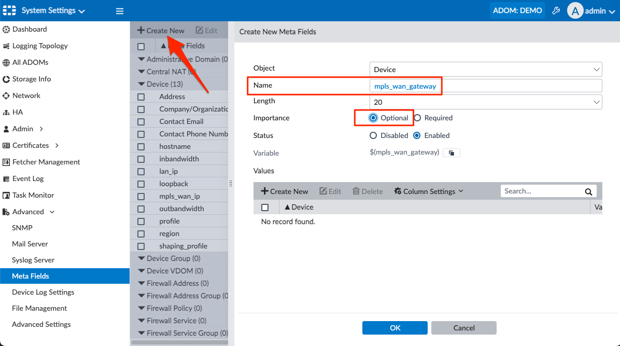Screen dimensions: 620x346
Task: Click the admin avatar icon in top bar
Action: (x=575, y=10)
